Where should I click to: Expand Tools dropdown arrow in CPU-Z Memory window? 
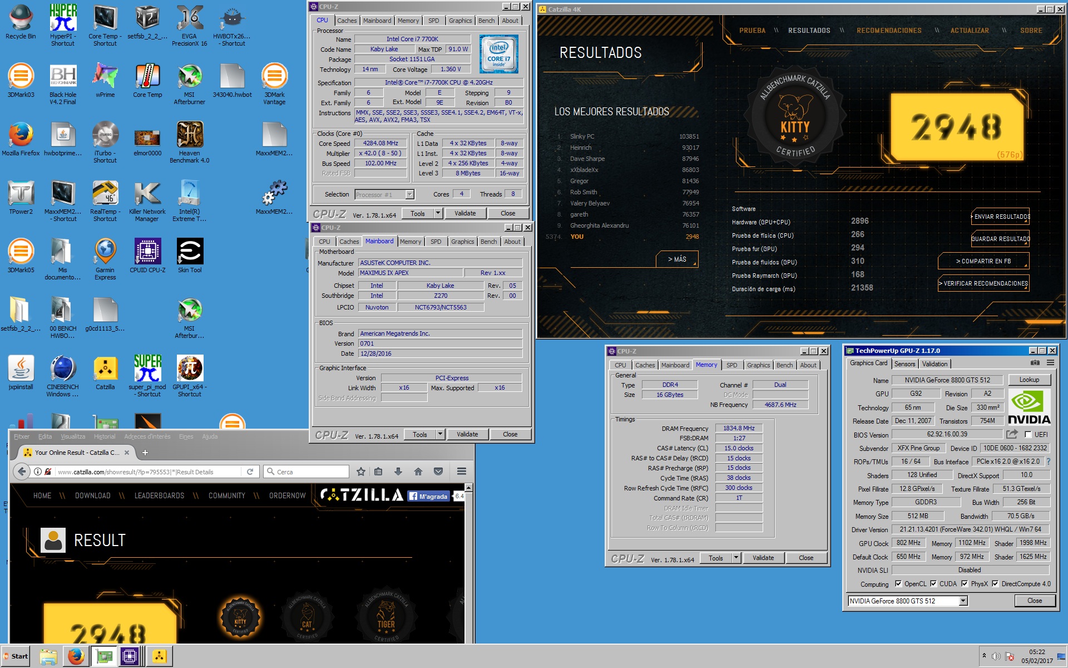(736, 558)
